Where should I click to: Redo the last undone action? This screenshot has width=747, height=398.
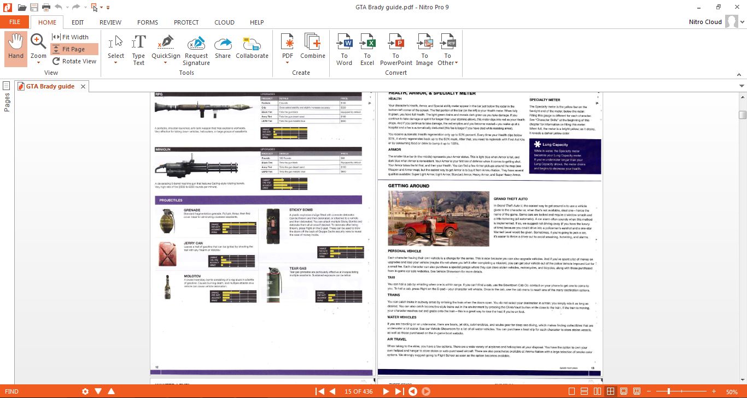click(76, 7)
